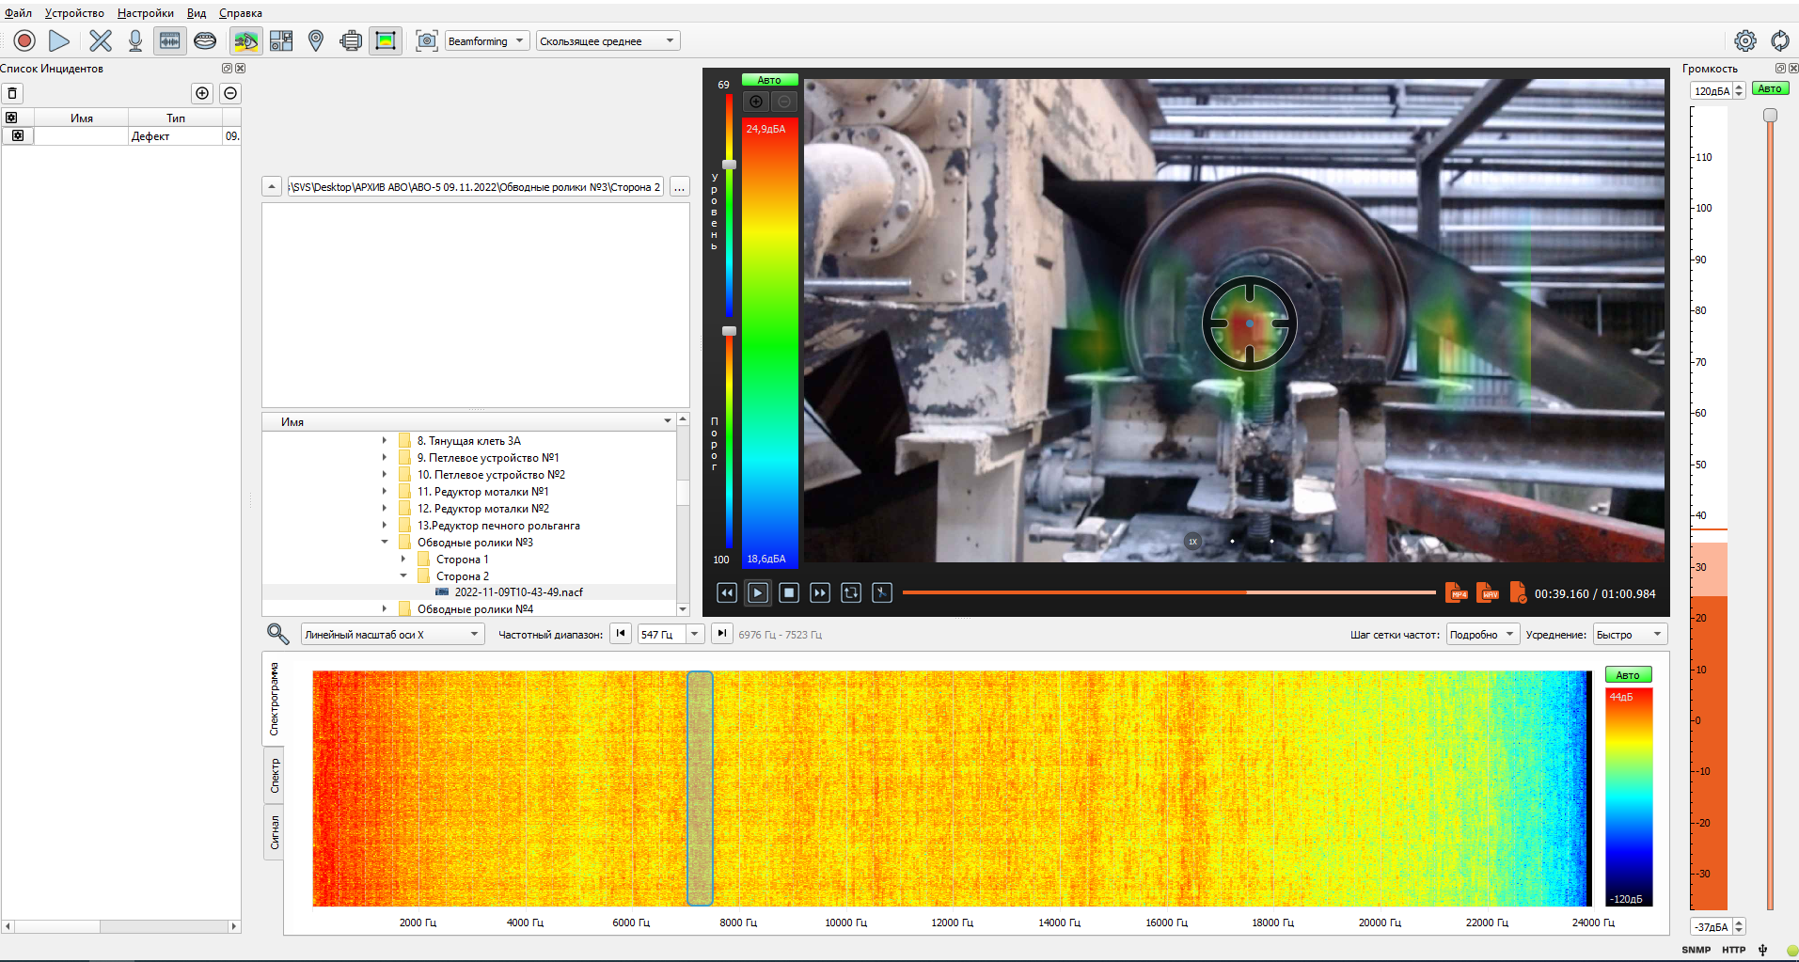The height and width of the screenshot is (962, 1799).
Task: Export audio as WAV file
Action: [1488, 592]
